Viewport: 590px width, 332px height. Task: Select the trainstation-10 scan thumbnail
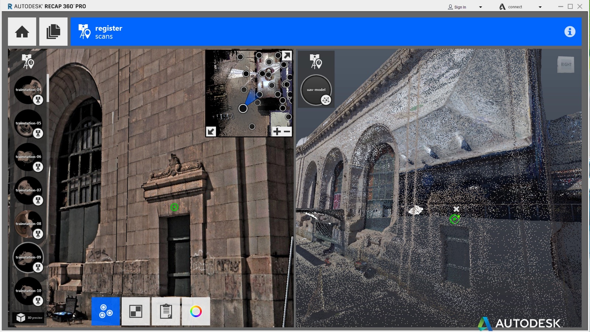coord(28,291)
